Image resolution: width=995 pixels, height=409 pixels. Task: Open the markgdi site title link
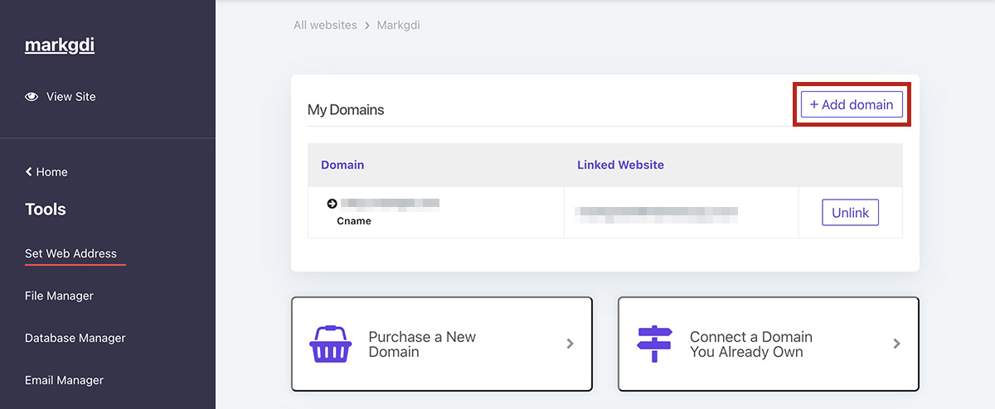[60, 46]
